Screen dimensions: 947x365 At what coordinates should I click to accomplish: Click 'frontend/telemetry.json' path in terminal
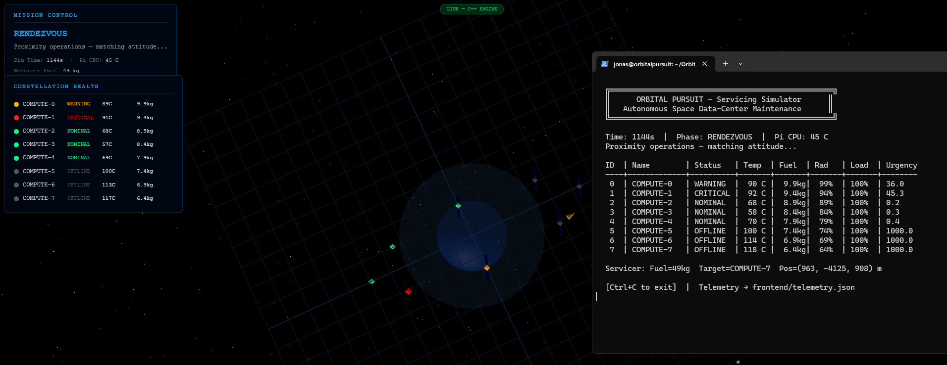[803, 287]
